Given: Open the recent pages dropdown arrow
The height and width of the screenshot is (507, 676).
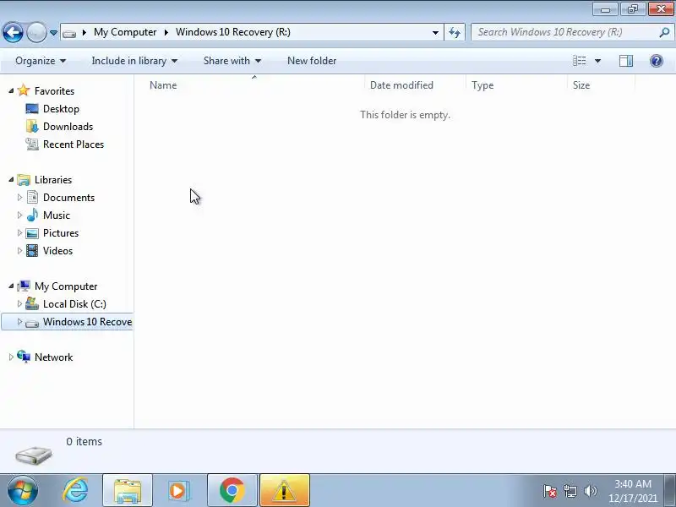Looking at the screenshot, I should pos(53,33).
